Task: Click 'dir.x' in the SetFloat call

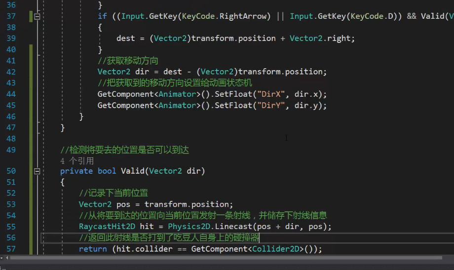Action: pyautogui.click(x=306, y=94)
